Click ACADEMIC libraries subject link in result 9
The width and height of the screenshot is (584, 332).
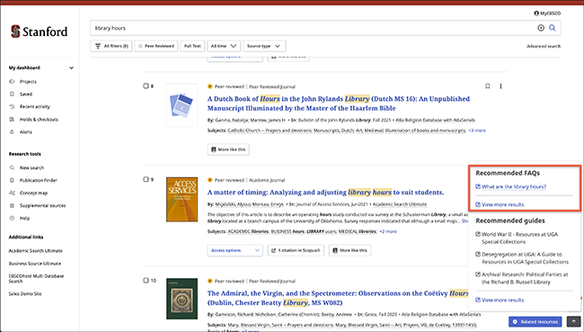pos(248,231)
